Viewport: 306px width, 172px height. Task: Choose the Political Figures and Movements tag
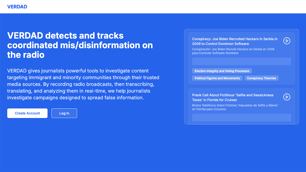click(217, 78)
